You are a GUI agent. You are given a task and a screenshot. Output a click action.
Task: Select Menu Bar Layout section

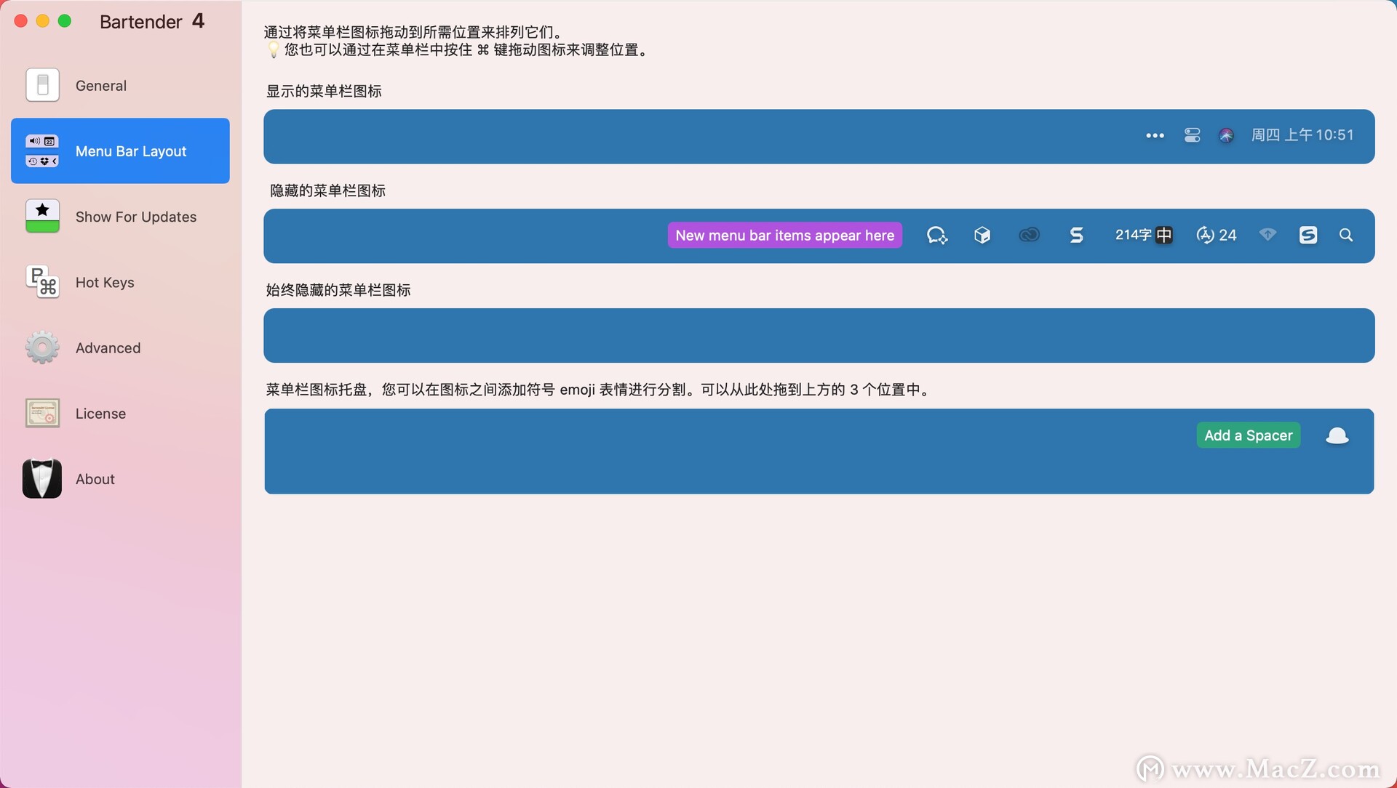(120, 150)
